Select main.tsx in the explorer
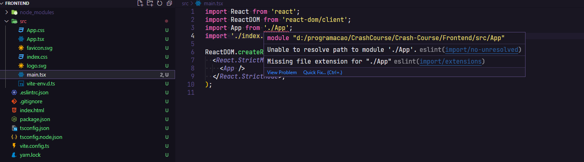The width and height of the screenshot is (584, 162). [87, 75]
